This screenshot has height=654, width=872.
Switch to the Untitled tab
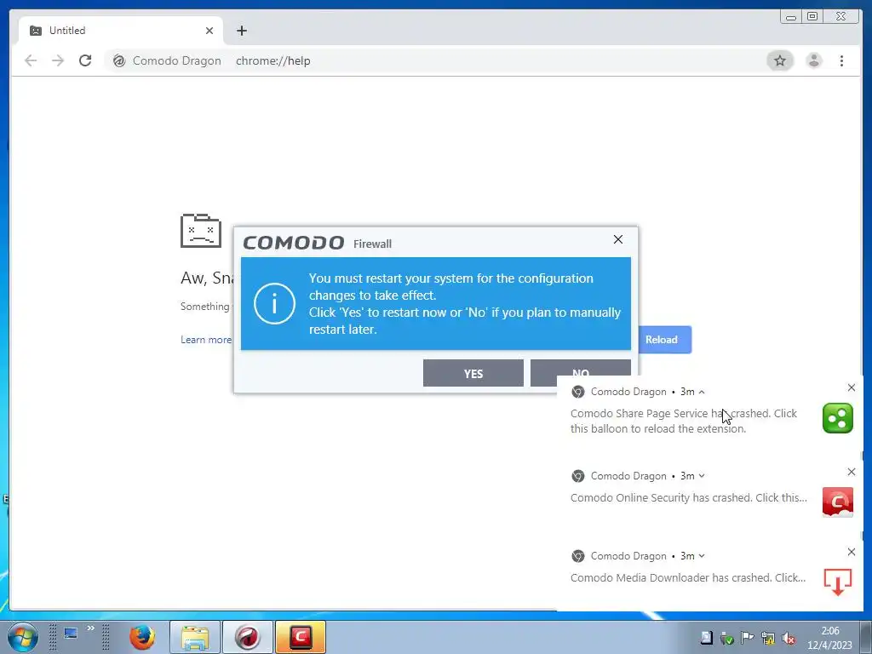point(119,31)
